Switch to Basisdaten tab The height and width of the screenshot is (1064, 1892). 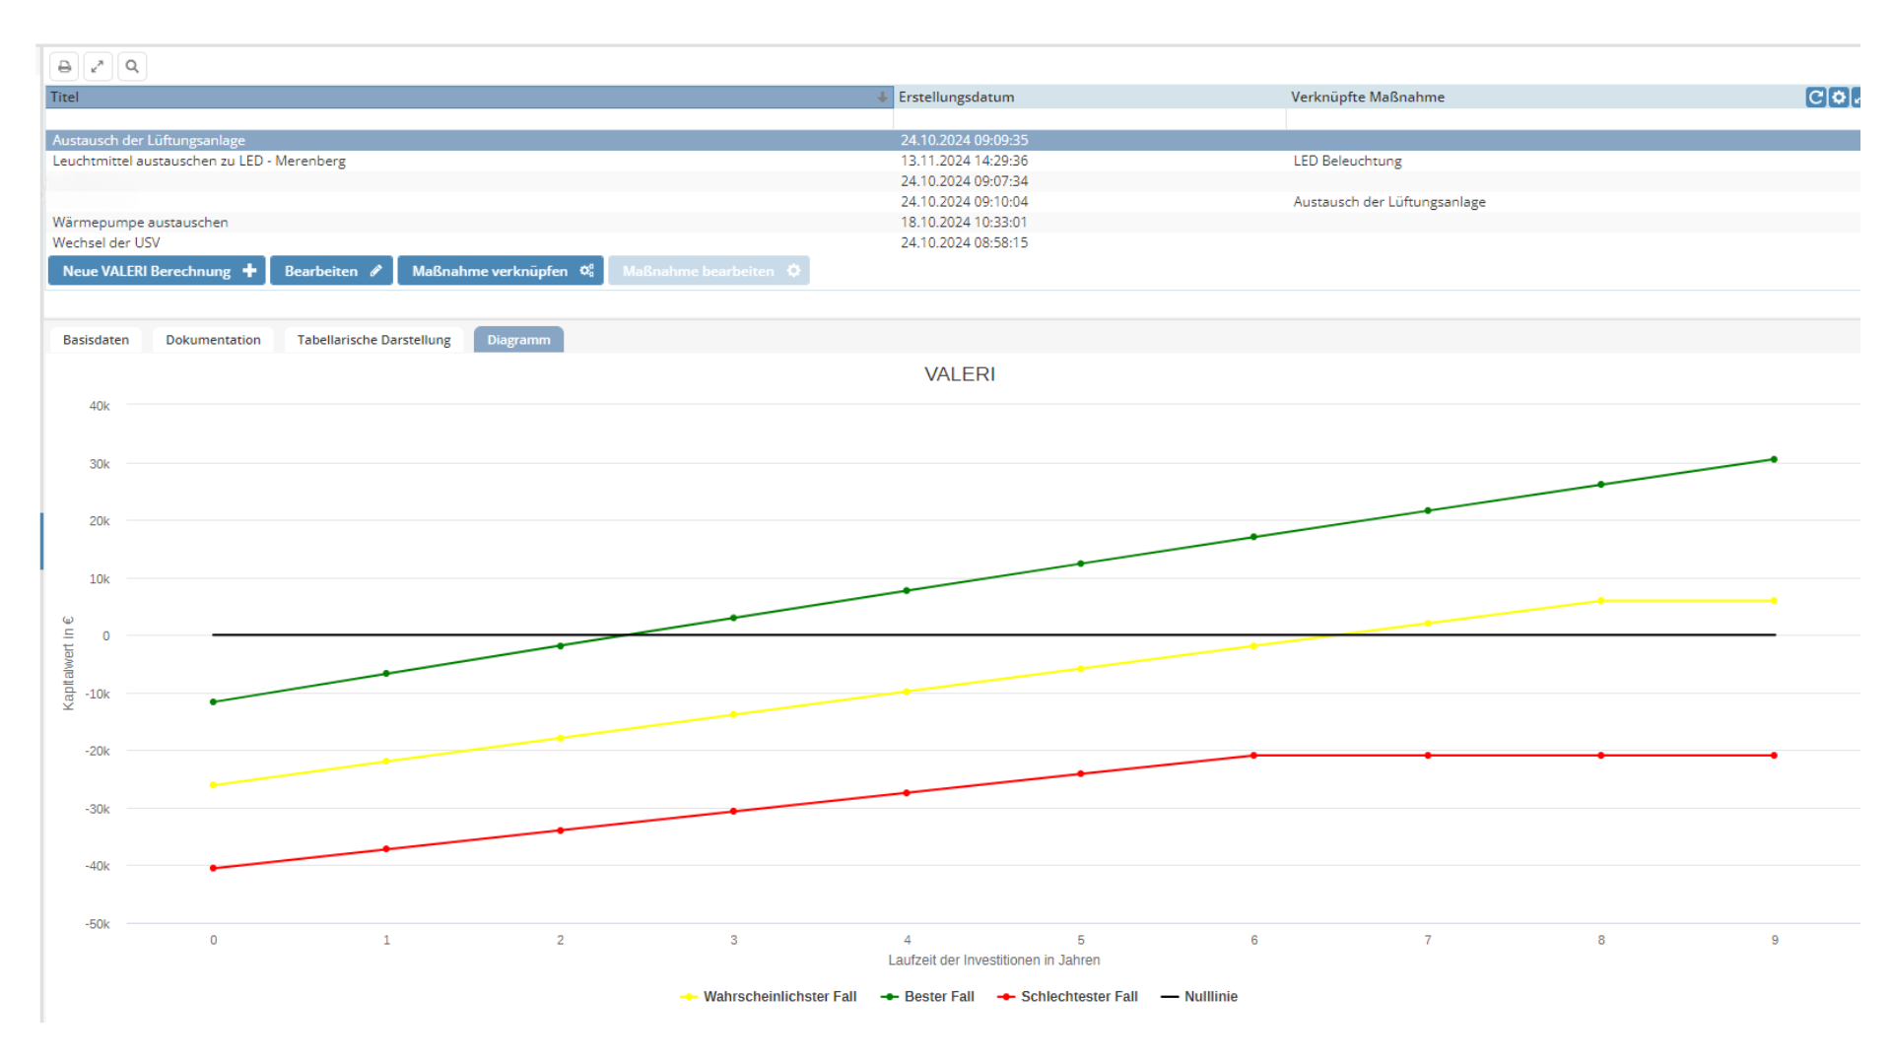[96, 340]
